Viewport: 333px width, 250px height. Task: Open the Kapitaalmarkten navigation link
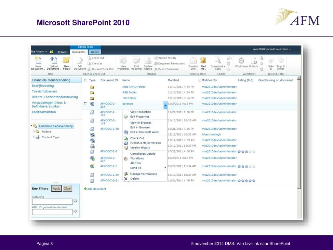point(44,112)
